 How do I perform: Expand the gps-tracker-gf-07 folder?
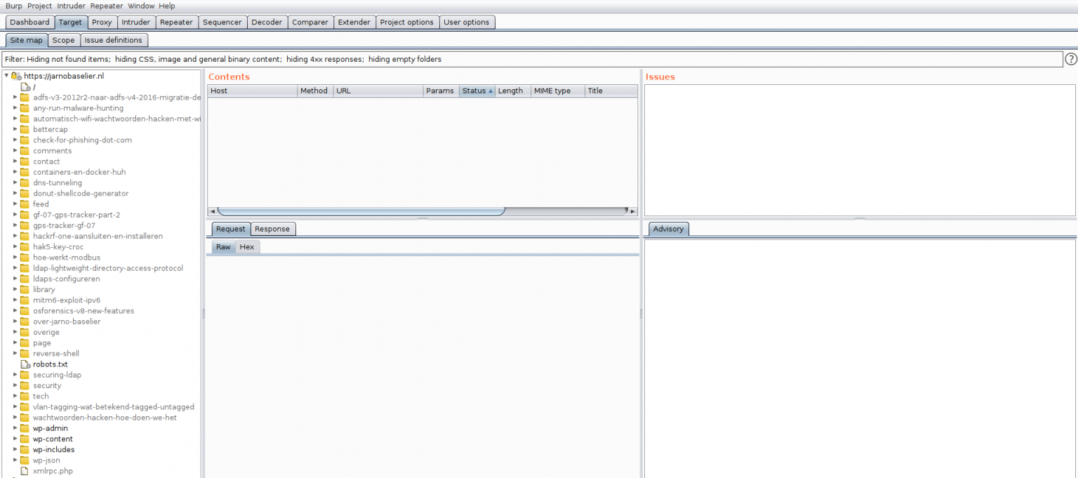(15, 225)
